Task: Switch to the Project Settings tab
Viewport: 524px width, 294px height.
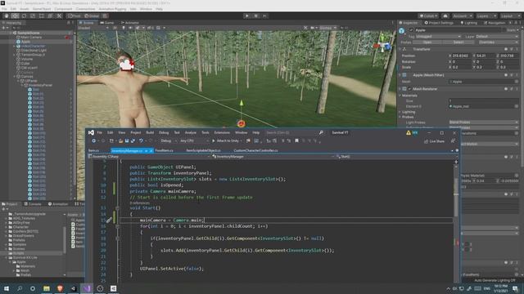Action: pyautogui.click(x=439, y=23)
